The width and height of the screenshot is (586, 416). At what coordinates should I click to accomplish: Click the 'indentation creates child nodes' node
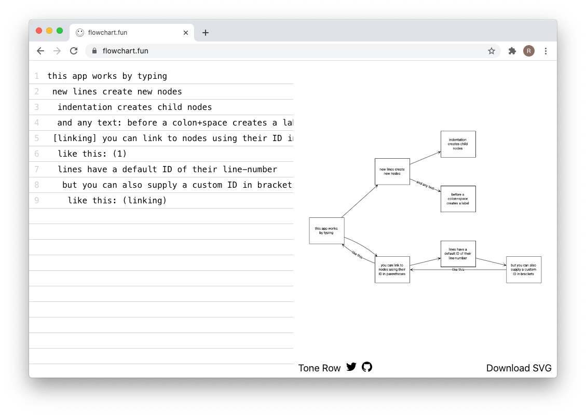pyautogui.click(x=458, y=144)
